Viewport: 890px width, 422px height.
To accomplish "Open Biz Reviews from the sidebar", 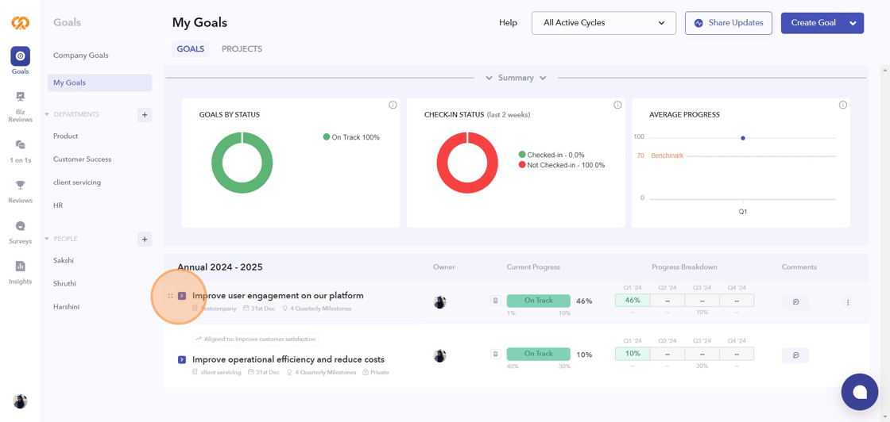I will 21,107.
